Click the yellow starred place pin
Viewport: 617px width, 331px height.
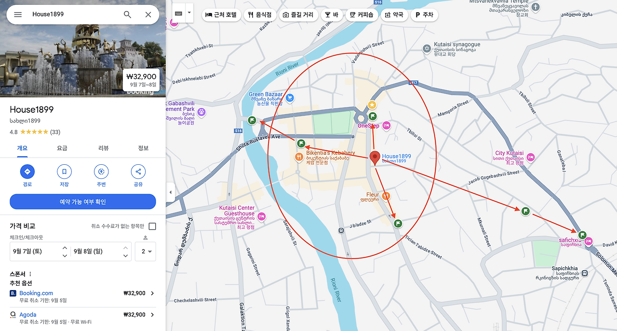[x=372, y=105]
